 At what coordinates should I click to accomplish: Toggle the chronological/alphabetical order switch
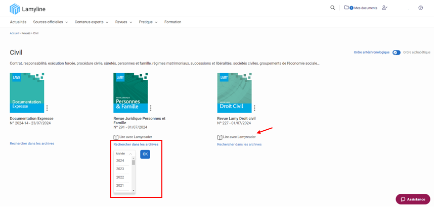(397, 53)
